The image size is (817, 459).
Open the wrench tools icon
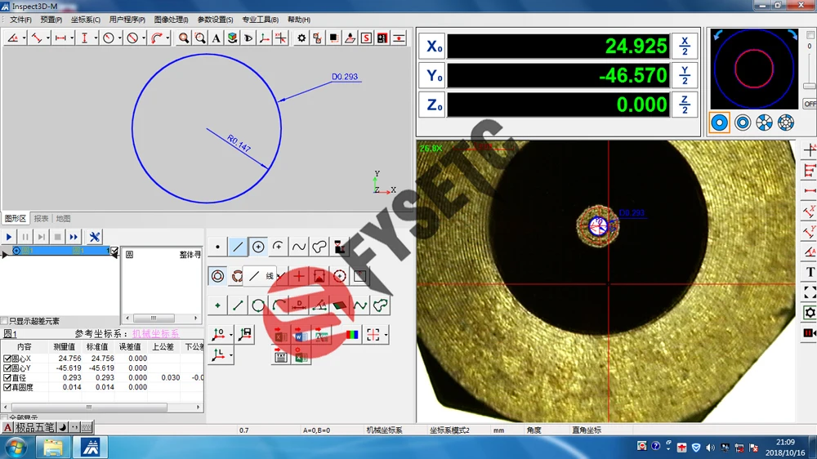click(95, 237)
